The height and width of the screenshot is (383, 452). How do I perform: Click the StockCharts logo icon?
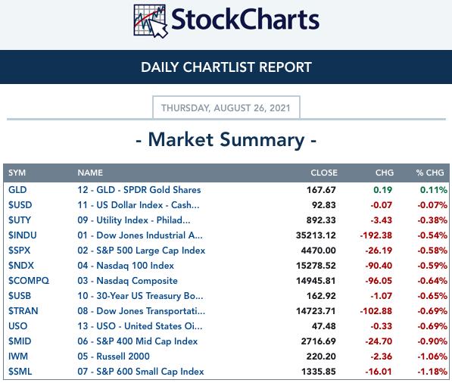[151, 21]
